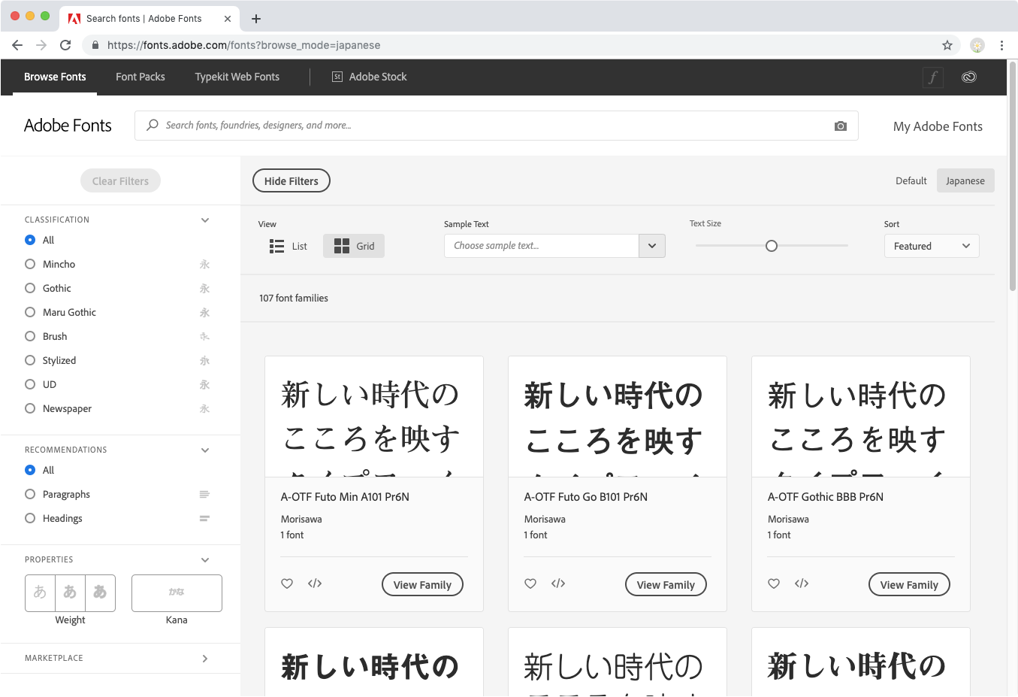1018x697 pixels.
Task: Click the Adobe Fonts logo
Action: [x=68, y=126]
